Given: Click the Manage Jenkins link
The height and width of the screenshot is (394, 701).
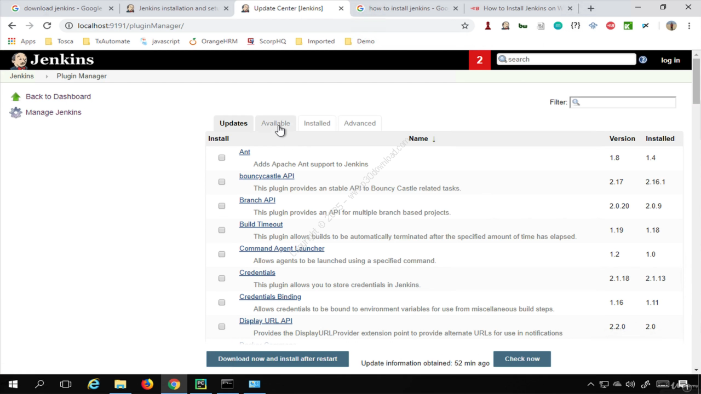Looking at the screenshot, I should point(54,112).
